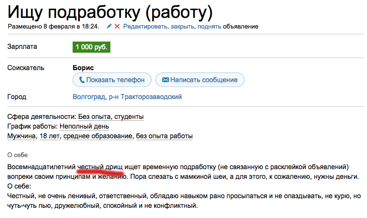The width and height of the screenshot is (367, 218).
Task: Click the 'Город' label
Action: [x=17, y=97]
